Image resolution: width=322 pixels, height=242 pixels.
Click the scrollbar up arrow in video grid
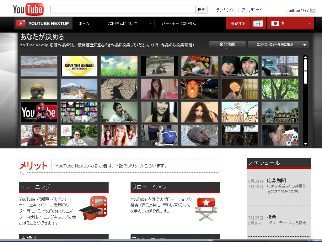coord(305,57)
